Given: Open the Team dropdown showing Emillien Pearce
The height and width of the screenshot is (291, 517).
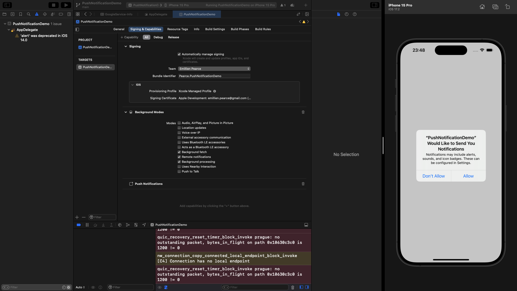Looking at the screenshot, I should 214,69.
